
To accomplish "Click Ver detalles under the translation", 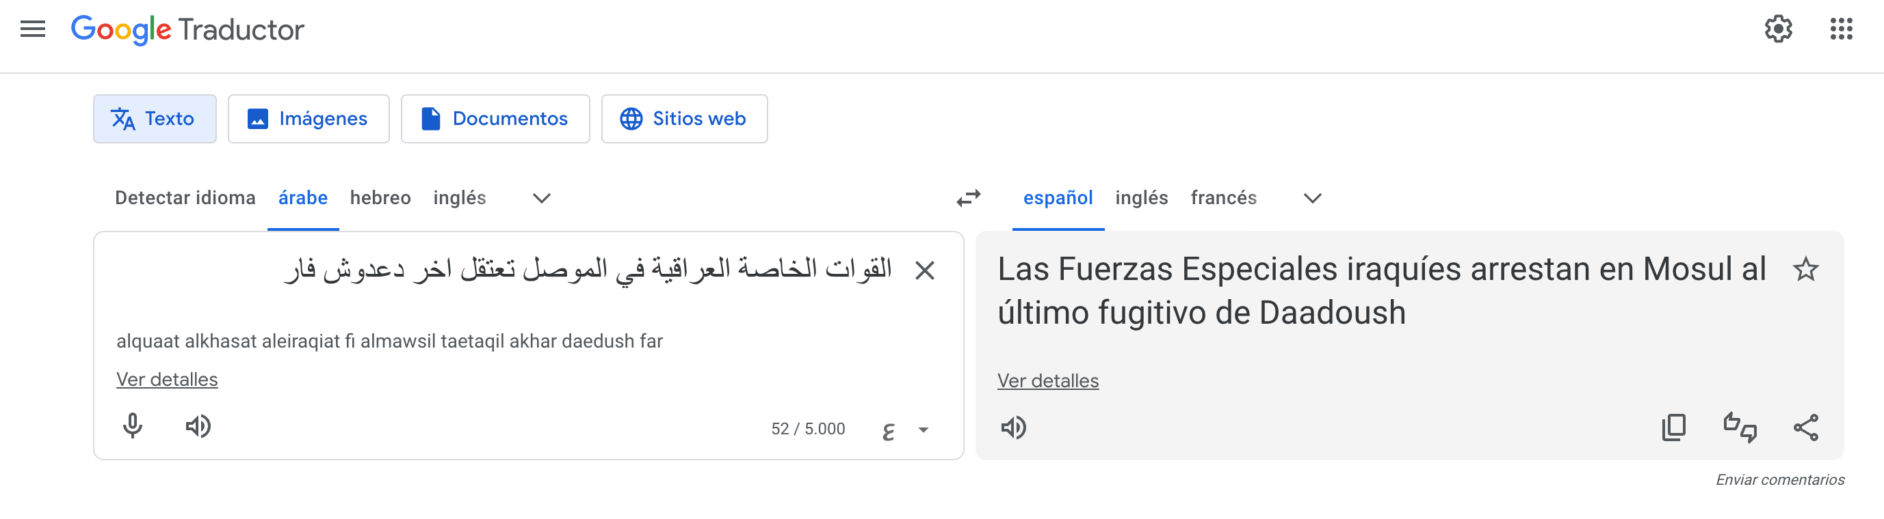I will point(1047,380).
